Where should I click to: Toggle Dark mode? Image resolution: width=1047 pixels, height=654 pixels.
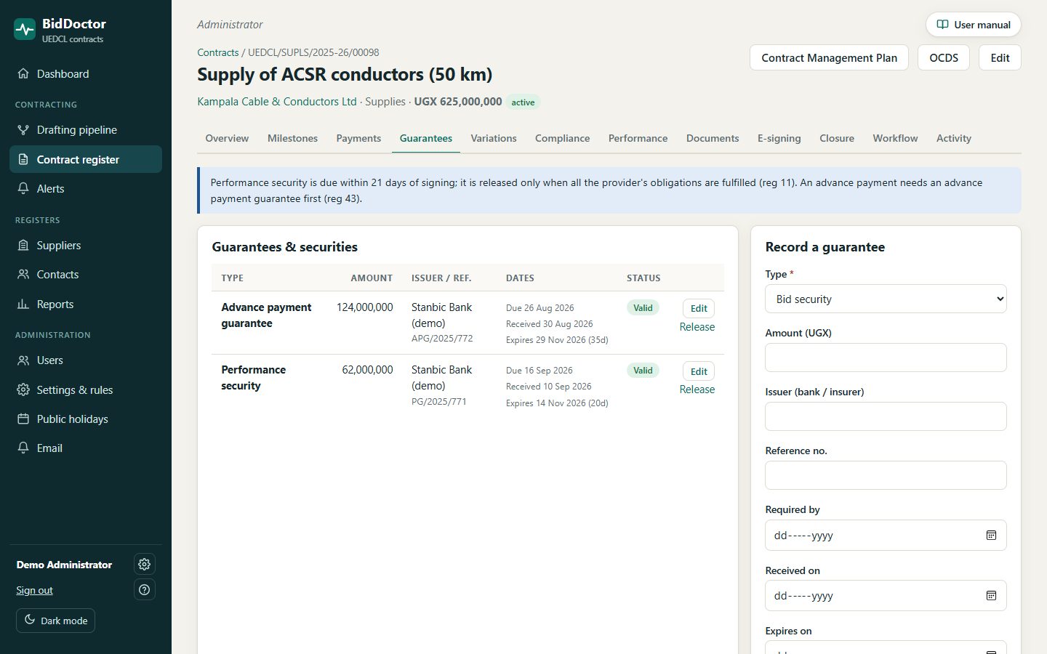56,621
